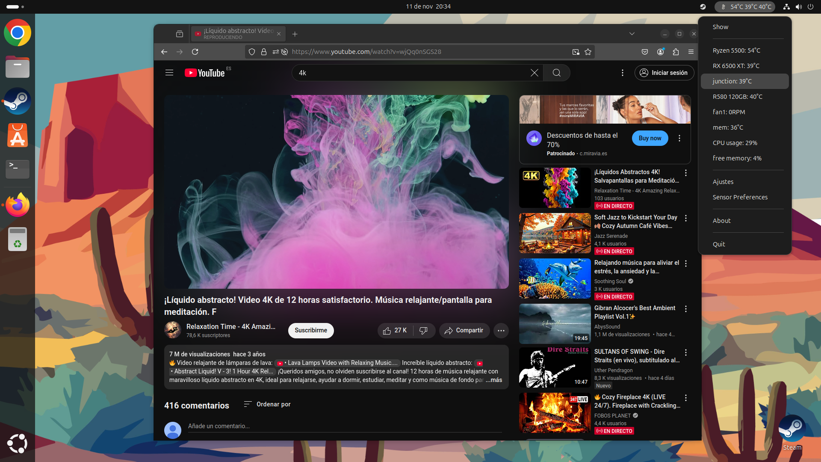Click the YouTube search magnifier button
Screen dimensions: 821x462
[x=556, y=73]
